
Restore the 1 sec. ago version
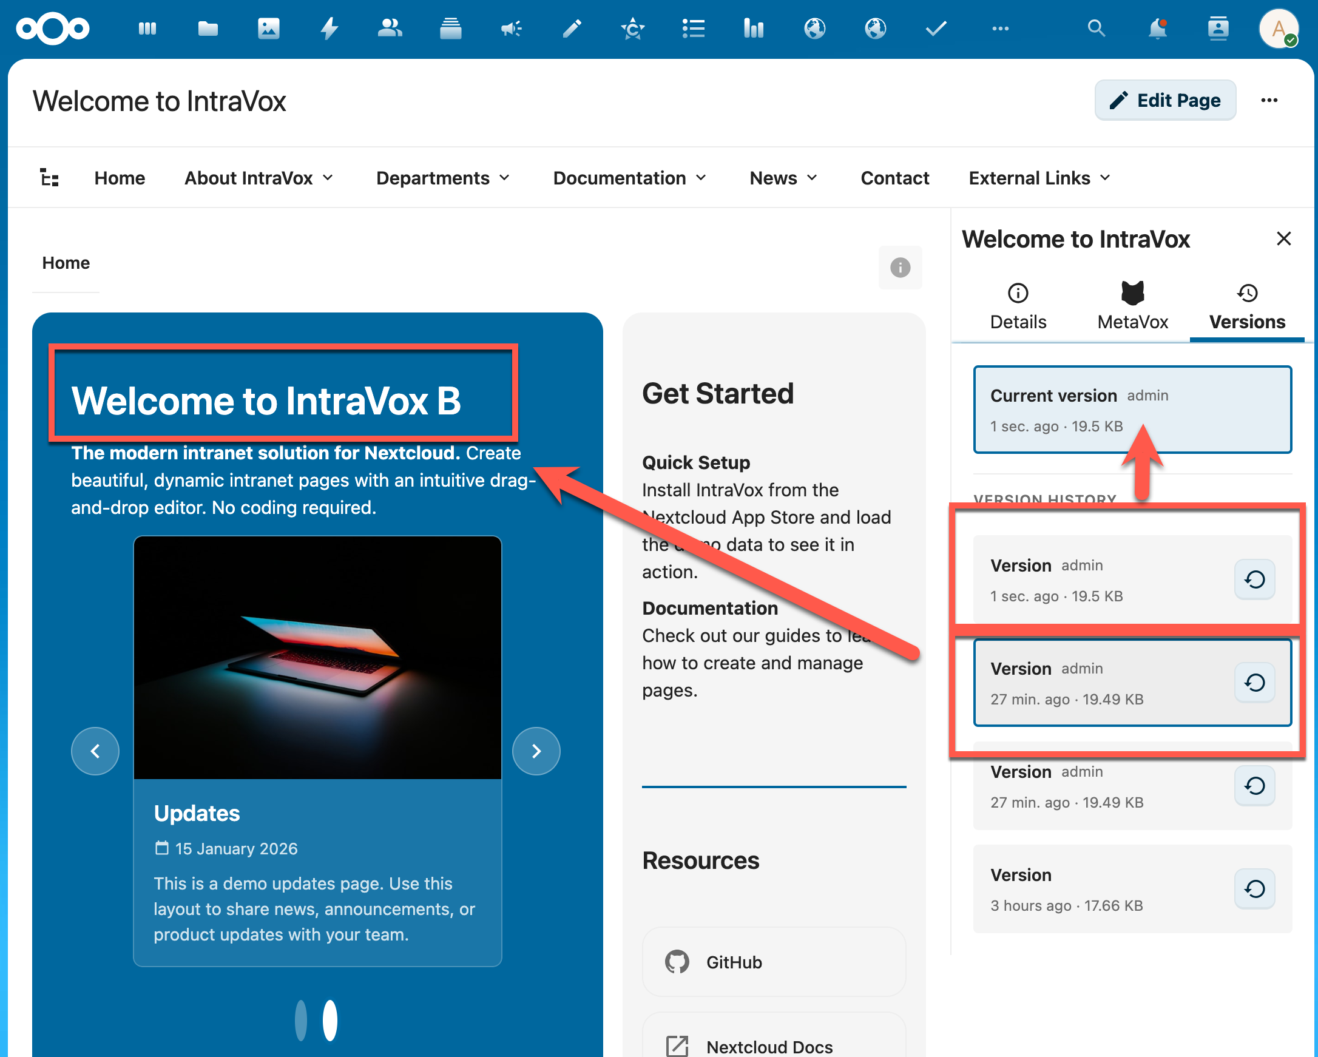point(1254,579)
